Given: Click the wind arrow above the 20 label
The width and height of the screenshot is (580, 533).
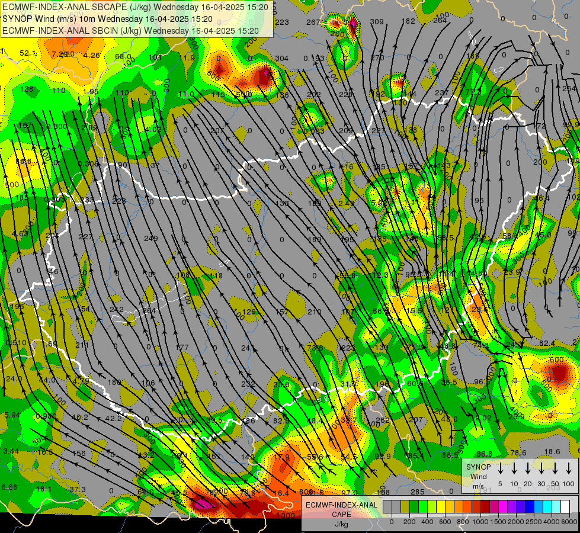Looking at the screenshot, I should click(x=528, y=468).
